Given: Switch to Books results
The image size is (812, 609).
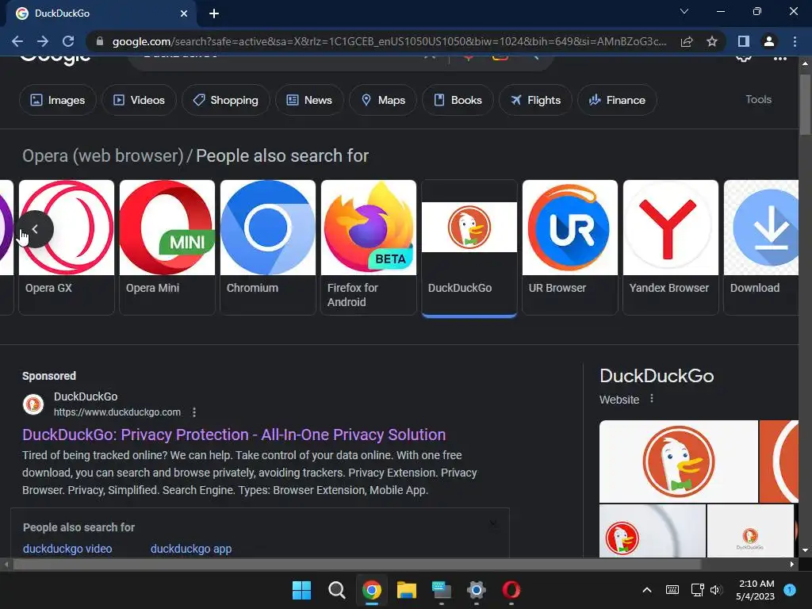Looking at the screenshot, I should 458,100.
